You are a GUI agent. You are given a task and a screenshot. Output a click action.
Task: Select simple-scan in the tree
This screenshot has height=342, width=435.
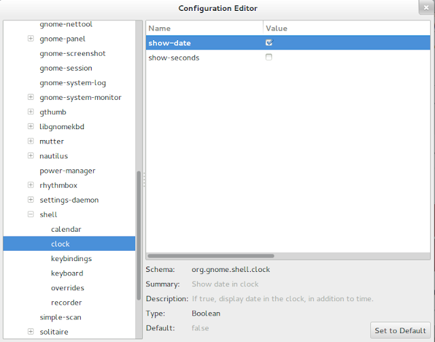[x=60, y=318]
